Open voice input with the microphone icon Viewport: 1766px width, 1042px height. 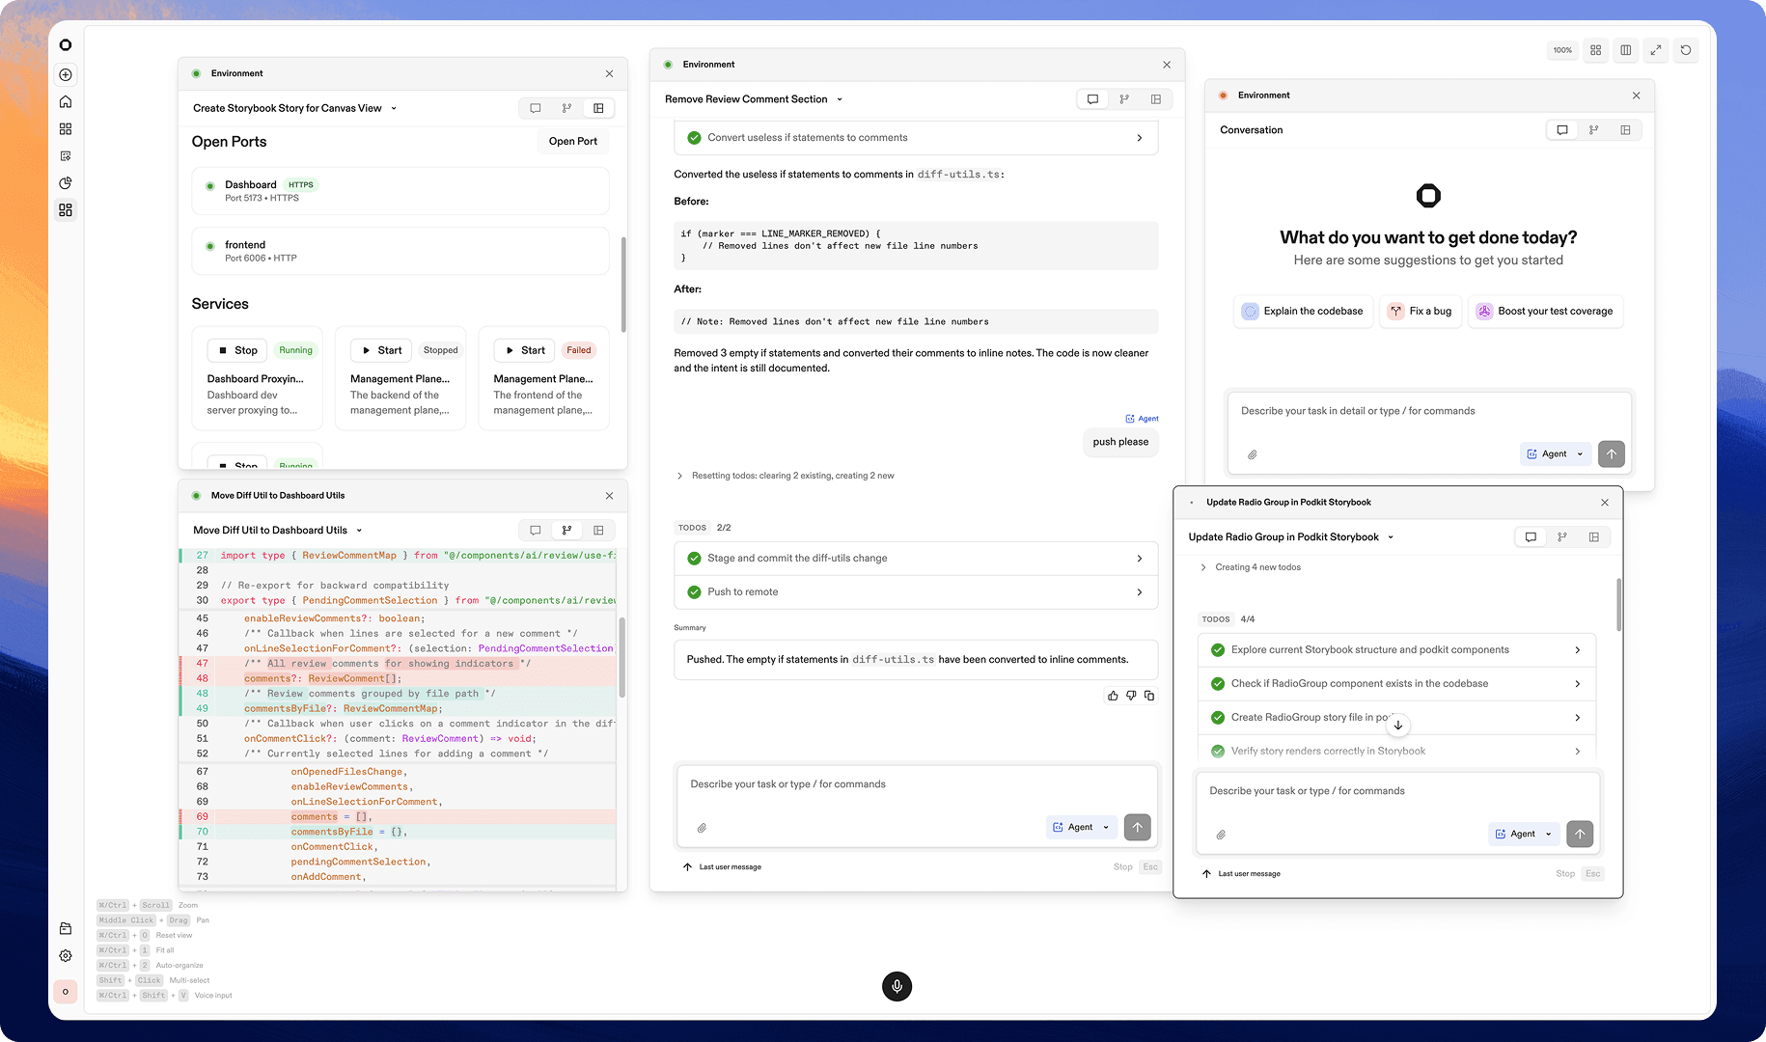[897, 986]
